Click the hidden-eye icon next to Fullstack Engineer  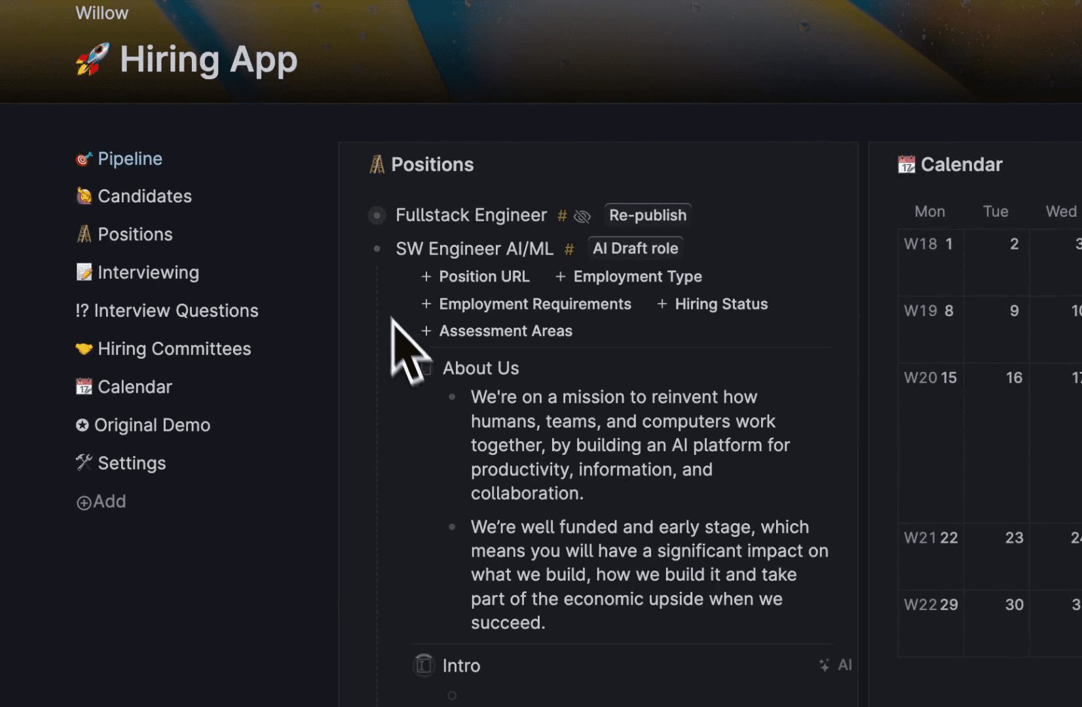point(582,216)
